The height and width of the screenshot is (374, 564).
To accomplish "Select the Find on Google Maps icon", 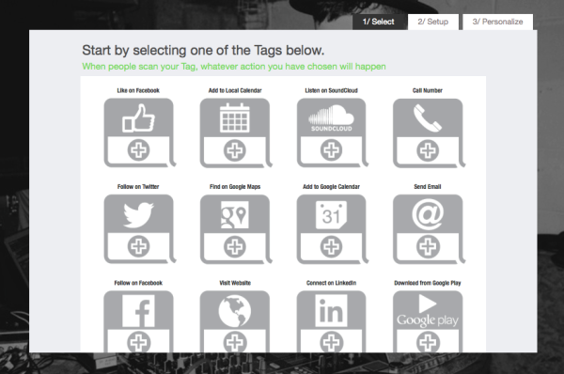I will [234, 214].
